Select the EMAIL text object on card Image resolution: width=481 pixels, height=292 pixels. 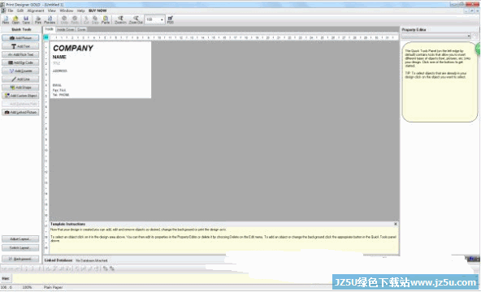[x=57, y=85]
